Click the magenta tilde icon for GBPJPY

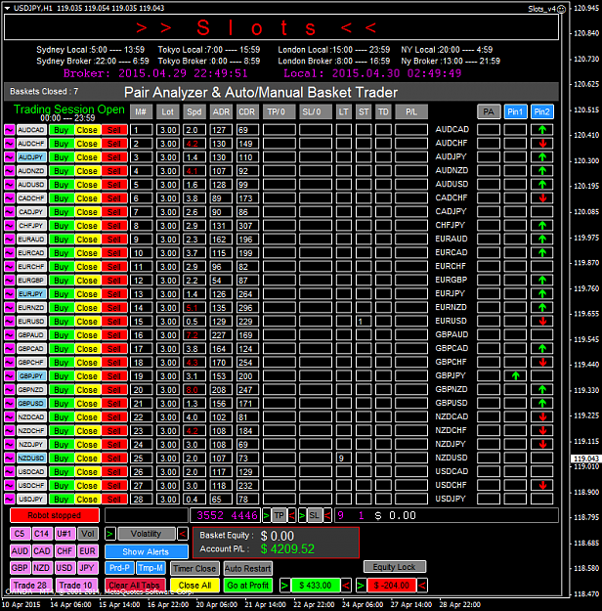(10, 376)
